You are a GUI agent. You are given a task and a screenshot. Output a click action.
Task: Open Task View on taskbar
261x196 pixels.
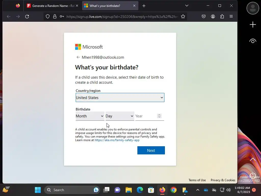(106, 190)
